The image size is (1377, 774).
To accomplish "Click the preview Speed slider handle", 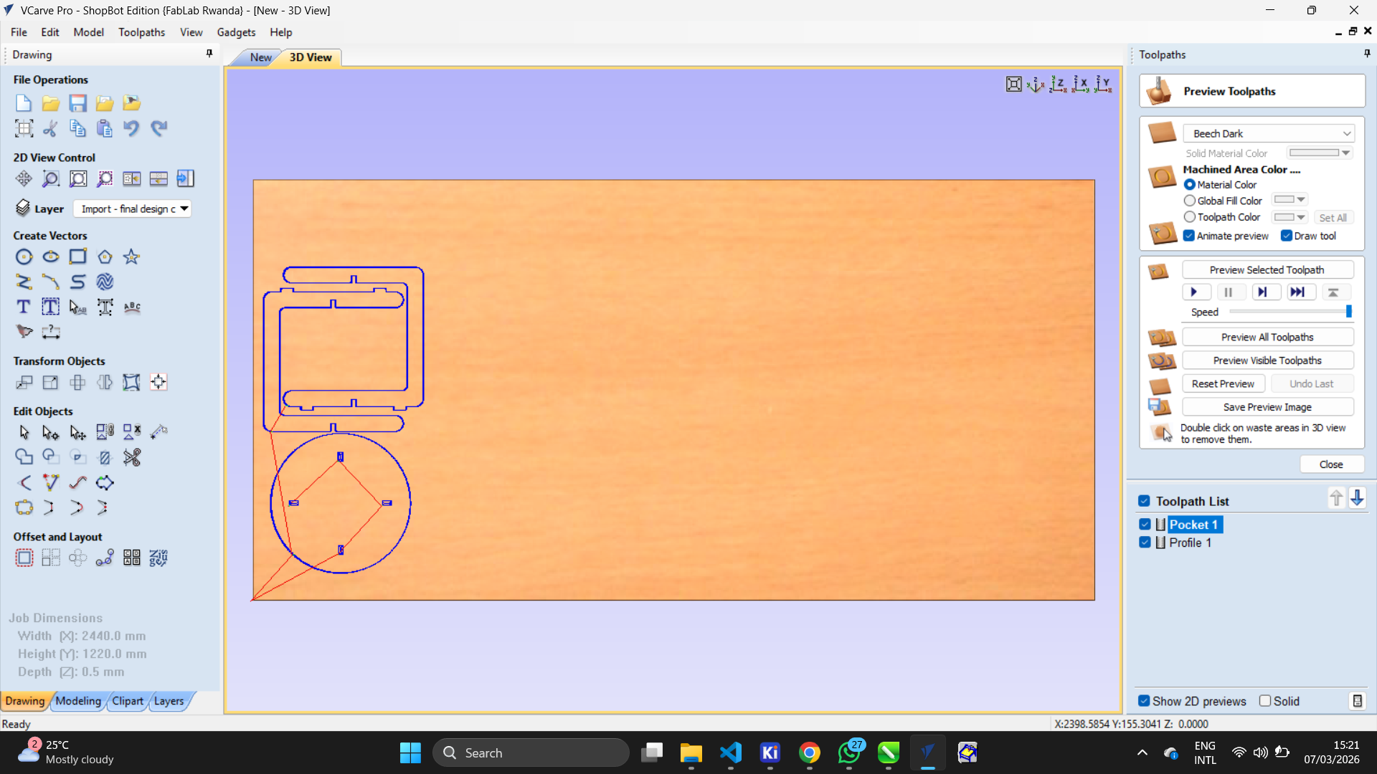I will pos(1348,311).
